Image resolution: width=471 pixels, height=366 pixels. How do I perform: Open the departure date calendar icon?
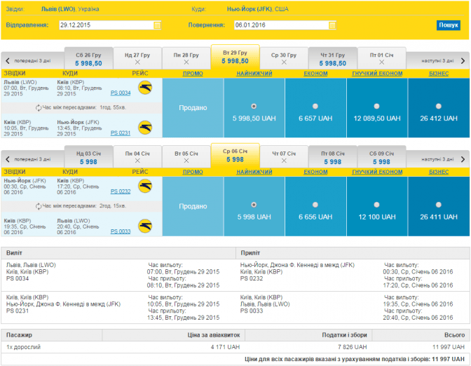point(157,25)
